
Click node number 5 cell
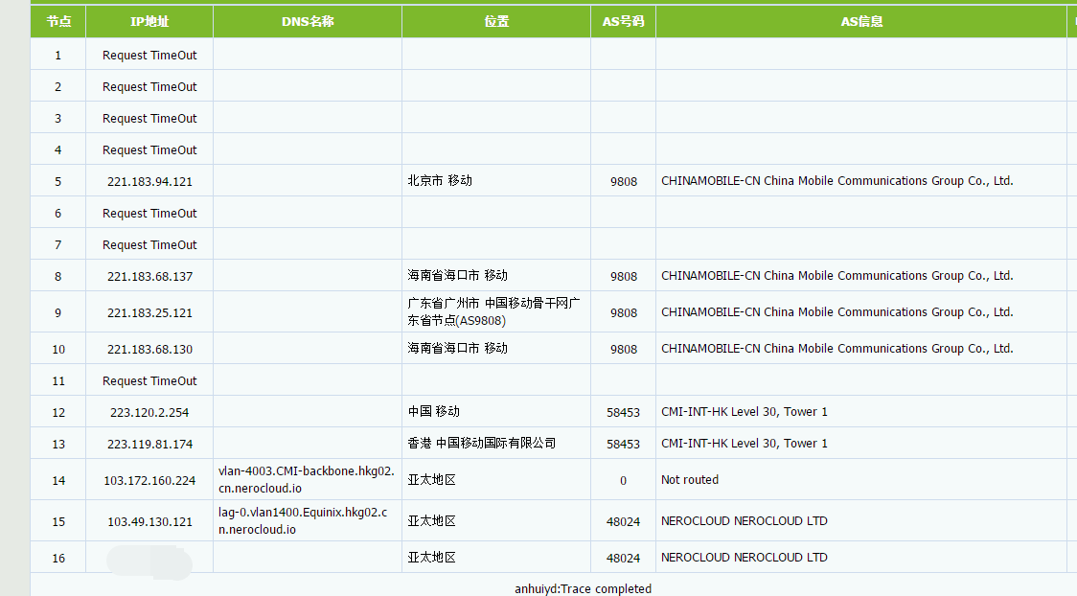coord(58,181)
